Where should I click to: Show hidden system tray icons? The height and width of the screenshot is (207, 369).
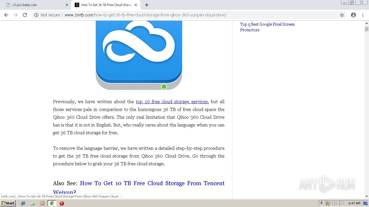click(321, 203)
